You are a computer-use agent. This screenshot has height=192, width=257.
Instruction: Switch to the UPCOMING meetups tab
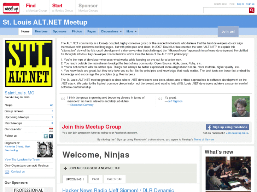(x=75, y=179)
